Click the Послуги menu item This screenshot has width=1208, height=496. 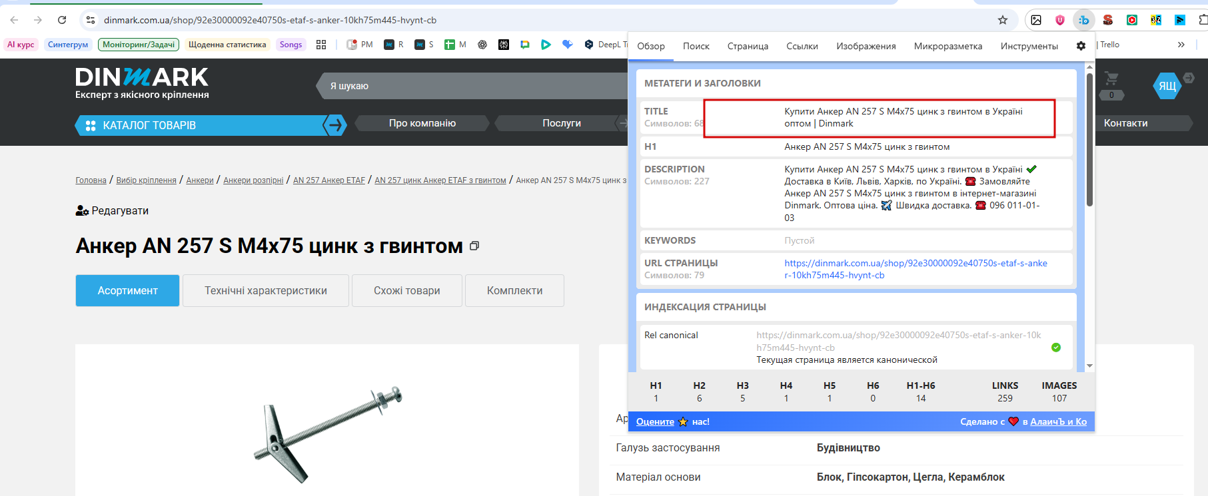click(x=562, y=123)
